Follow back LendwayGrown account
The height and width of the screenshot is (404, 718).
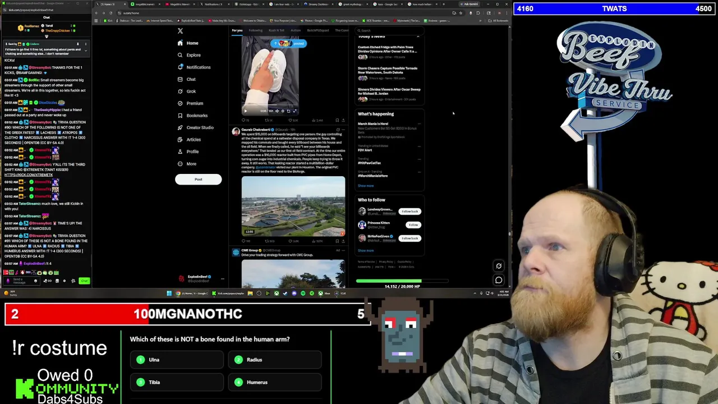coord(409,212)
